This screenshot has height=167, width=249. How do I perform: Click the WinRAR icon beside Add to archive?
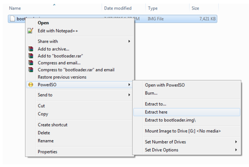point(30,49)
